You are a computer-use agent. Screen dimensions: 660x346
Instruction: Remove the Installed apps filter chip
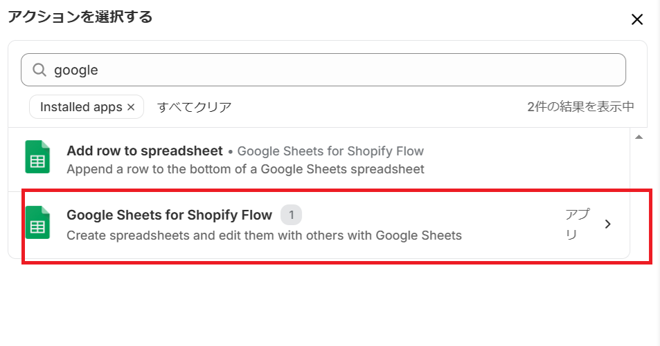(x=131, y=107)
